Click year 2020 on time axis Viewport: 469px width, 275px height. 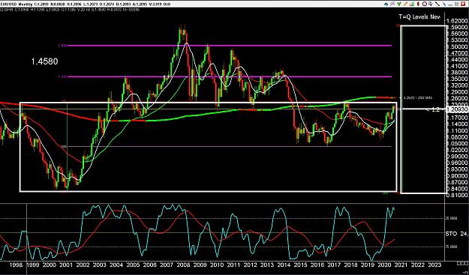(x=384, y=265)
